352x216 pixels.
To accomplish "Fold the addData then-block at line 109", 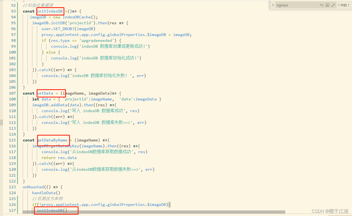I will pyautogui.click(x=20, y=105).
